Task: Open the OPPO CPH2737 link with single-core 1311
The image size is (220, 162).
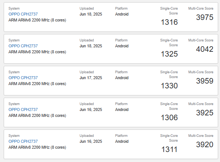Action: coord(23,141)
